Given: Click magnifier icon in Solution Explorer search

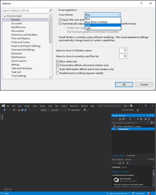Looking at the screenshot, I should (x=152, y=123).
